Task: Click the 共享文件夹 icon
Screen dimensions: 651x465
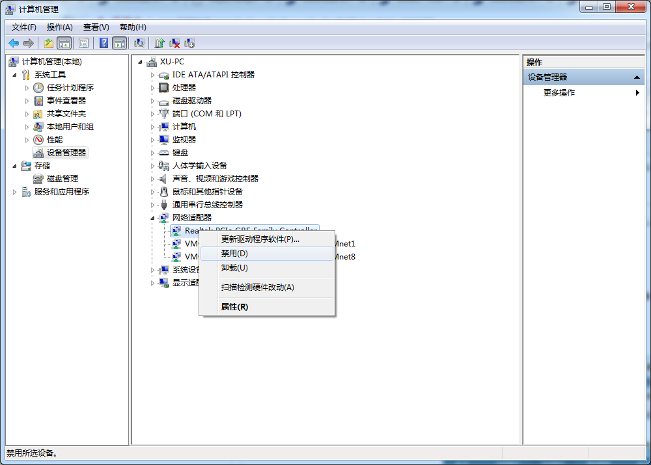Action: coord(38,114)
